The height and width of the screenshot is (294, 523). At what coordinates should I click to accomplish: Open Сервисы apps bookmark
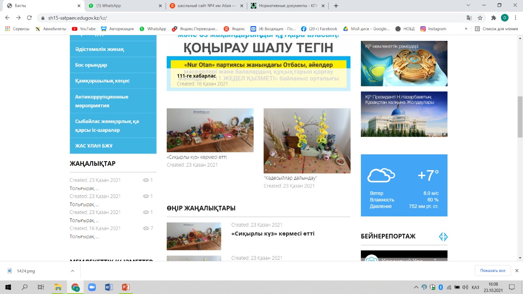pyautogui.click(x=17, y=29)
